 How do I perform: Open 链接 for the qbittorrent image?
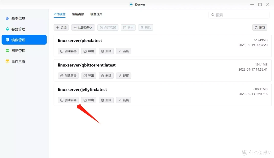coord(124,75)
